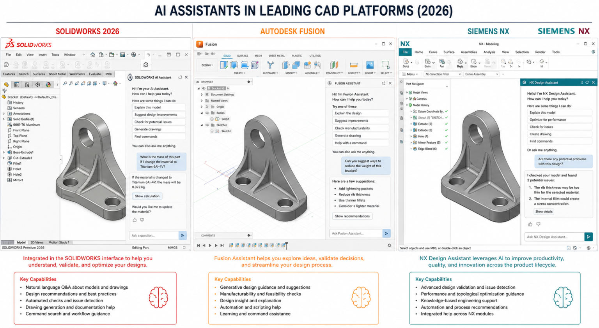The width and height of the screenshot is (599, 328).
Task: Toggle visibility of Bodies folder in Fusion
Action: [207, 113]
